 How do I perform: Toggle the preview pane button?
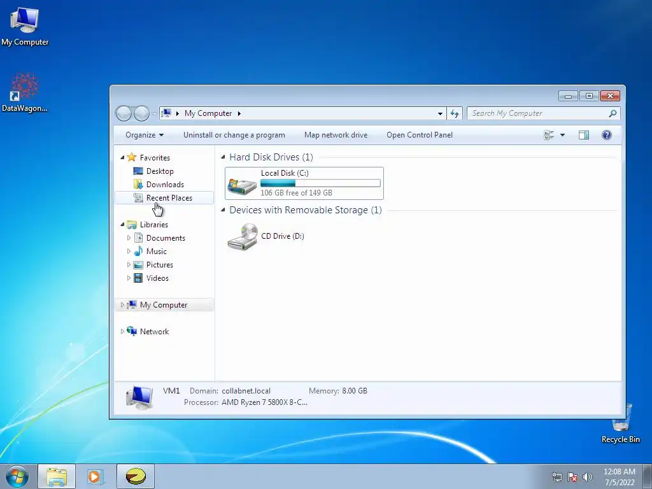click(x=584, y=135)
